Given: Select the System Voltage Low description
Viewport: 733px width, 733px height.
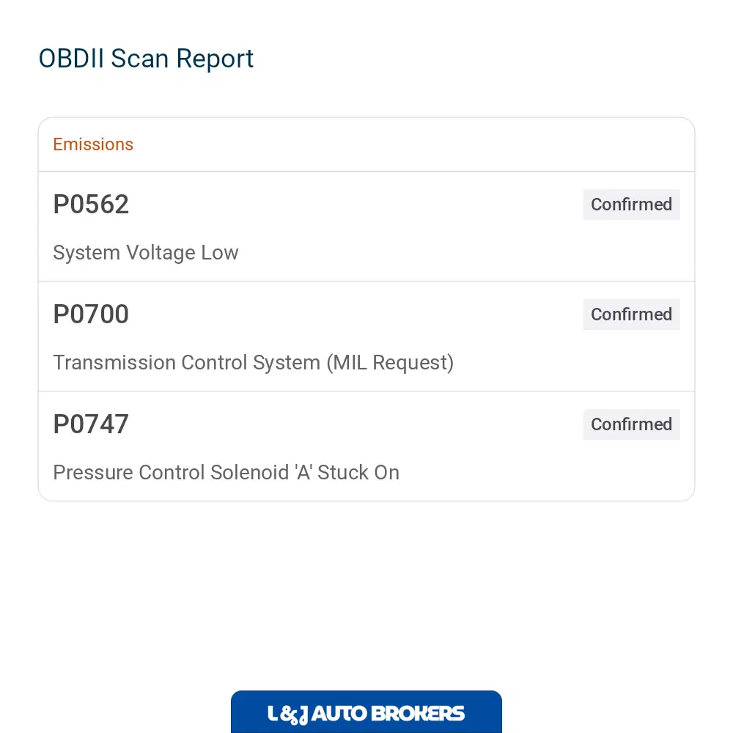Looking at the screenshot, I should (x=146, y=253).
